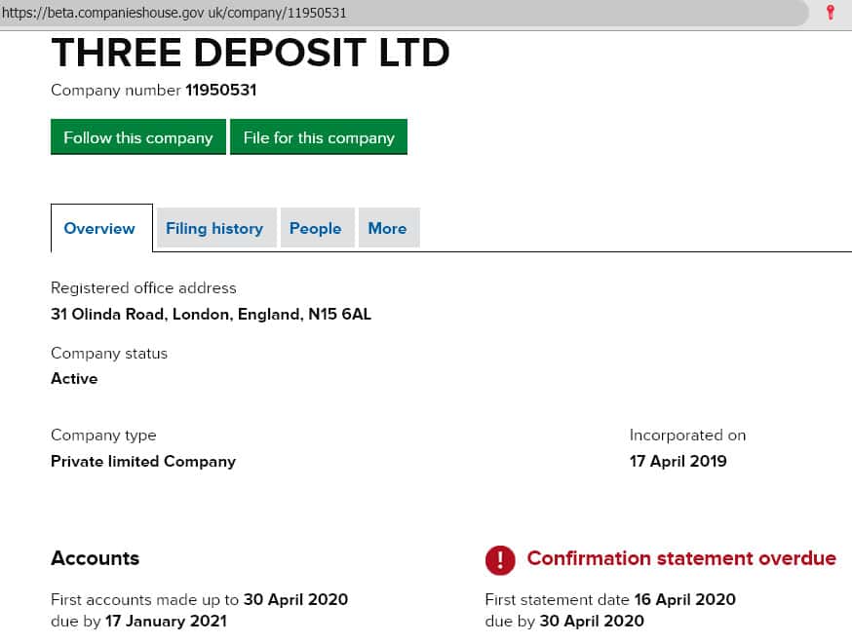852x644 pixels.
Task: Click the Confirmation statement overdue heading
Action: tap(680, 558)
